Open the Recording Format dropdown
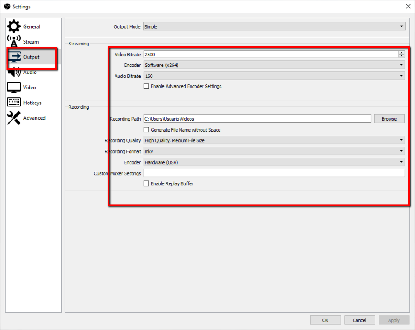 [x=274, y=151]
